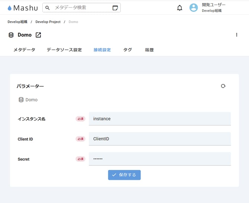Image resolution: width=249 pixels, height=203 pixels.
Task: Focus the インスタンス名 input field
Action: click(x=160, y=119)
